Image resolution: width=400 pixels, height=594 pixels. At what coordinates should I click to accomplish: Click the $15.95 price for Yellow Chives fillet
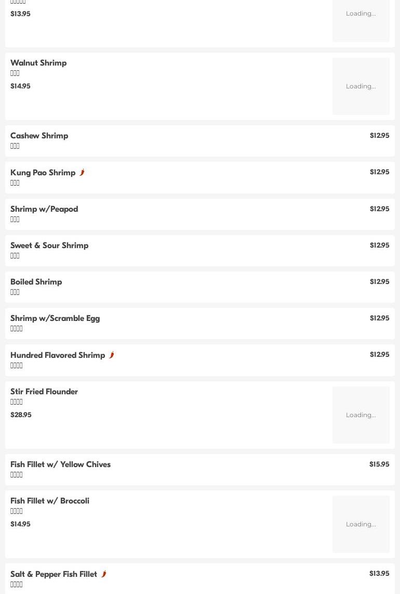(379, 464)
